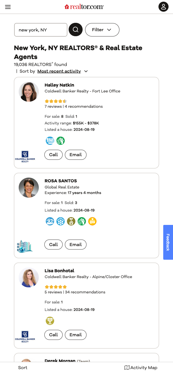Image resolution: width=173 pixels, height=373 pixels.
Task: Click the realtor.com home logo
Action: point(84,7)
